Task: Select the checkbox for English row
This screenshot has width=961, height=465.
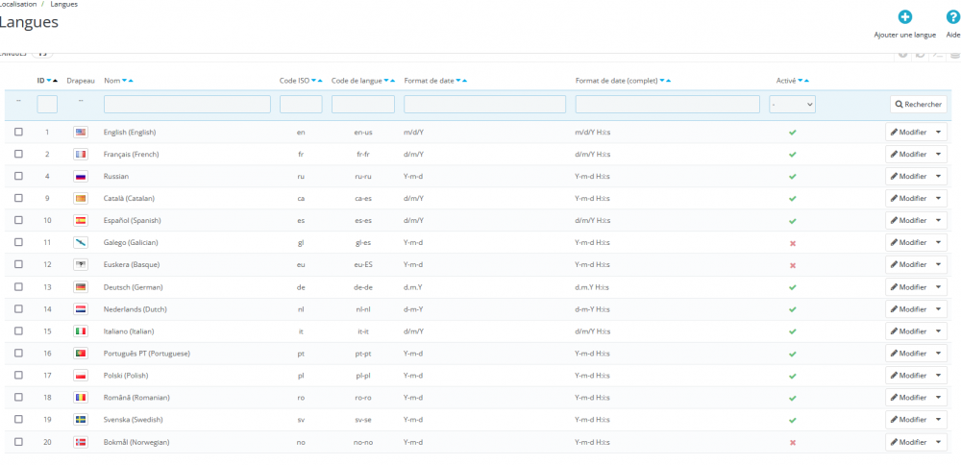Action: [18, 132]
